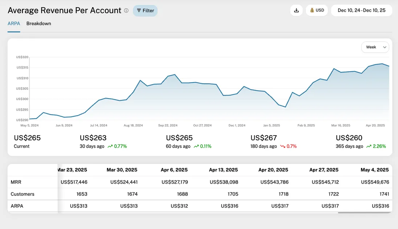Click the USD currency button label
398x229 pixels.
click(320, 11)
